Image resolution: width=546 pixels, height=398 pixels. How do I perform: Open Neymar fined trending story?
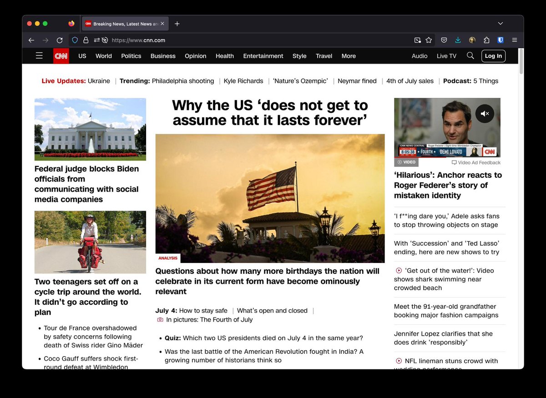[357, 81]
